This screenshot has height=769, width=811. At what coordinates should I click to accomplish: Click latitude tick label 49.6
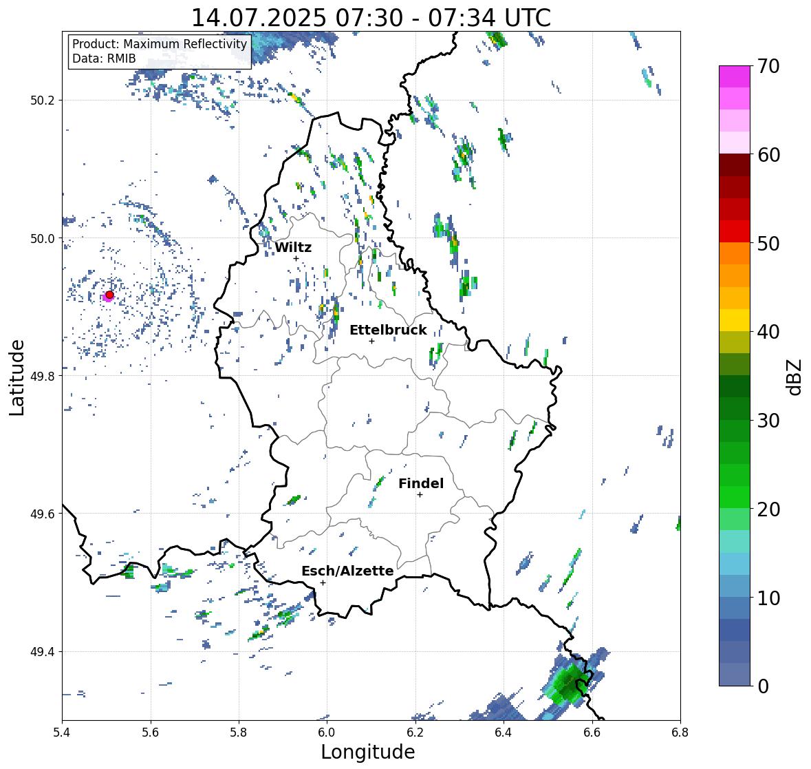pyautogui.click(x=43, y=514)
